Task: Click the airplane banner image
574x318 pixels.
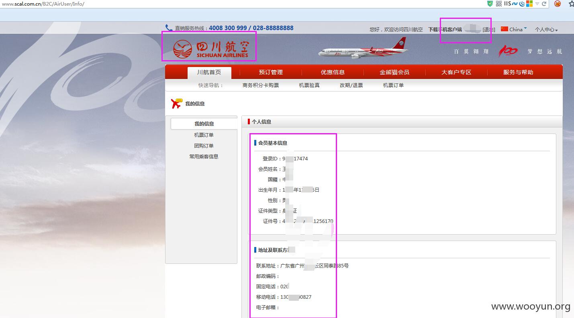Action: pyautogui.click(x=363, y=49)
